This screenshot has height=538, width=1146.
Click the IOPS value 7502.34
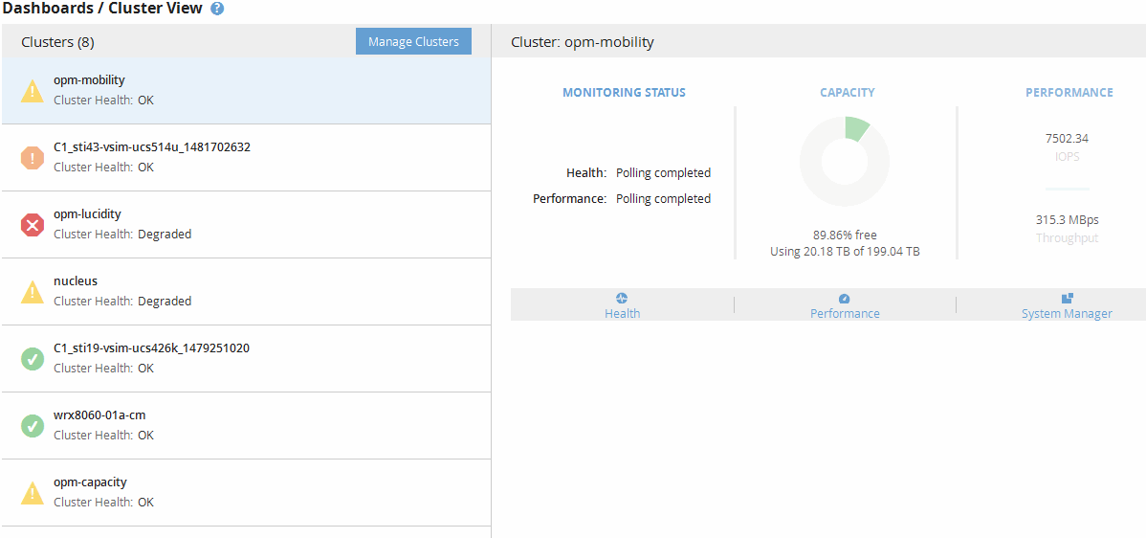click(x=1067, y=138)
